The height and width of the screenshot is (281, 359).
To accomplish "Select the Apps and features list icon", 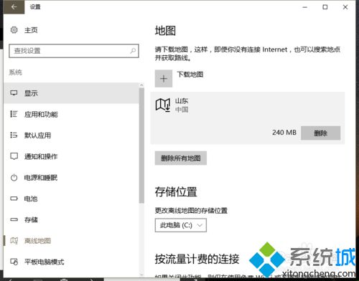I will 14,114.
